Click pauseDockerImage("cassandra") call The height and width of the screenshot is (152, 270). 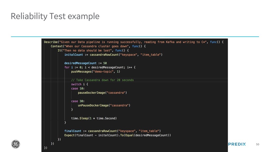coord(102,93)
